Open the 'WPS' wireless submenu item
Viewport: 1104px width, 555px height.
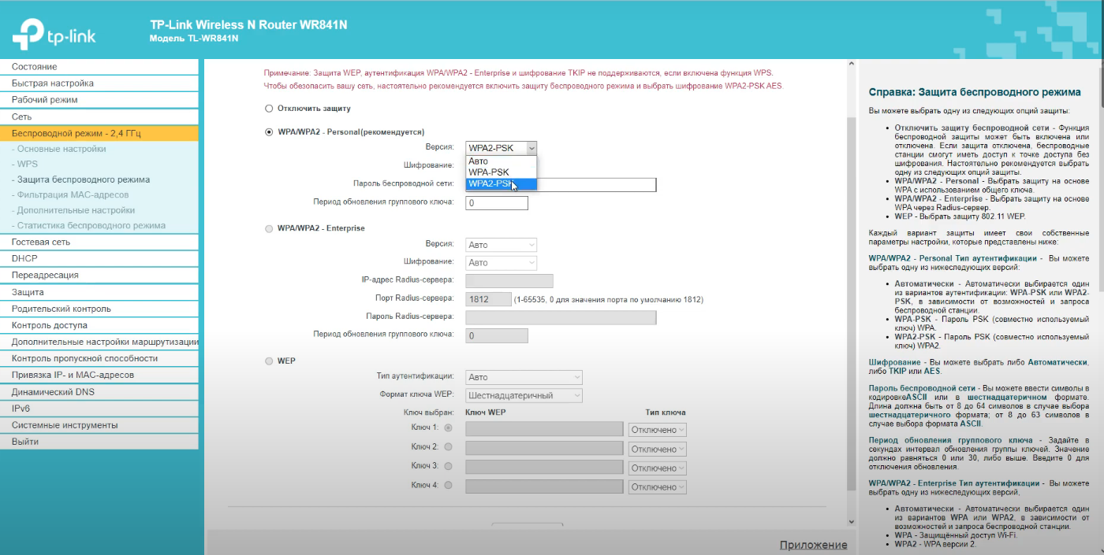tap(28, 164)
